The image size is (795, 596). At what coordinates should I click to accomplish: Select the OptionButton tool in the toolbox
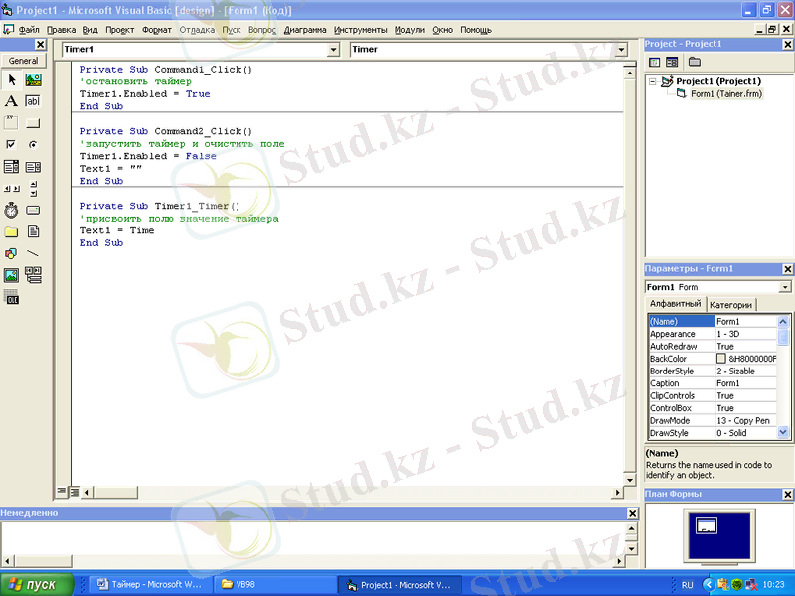coord(33,145)
